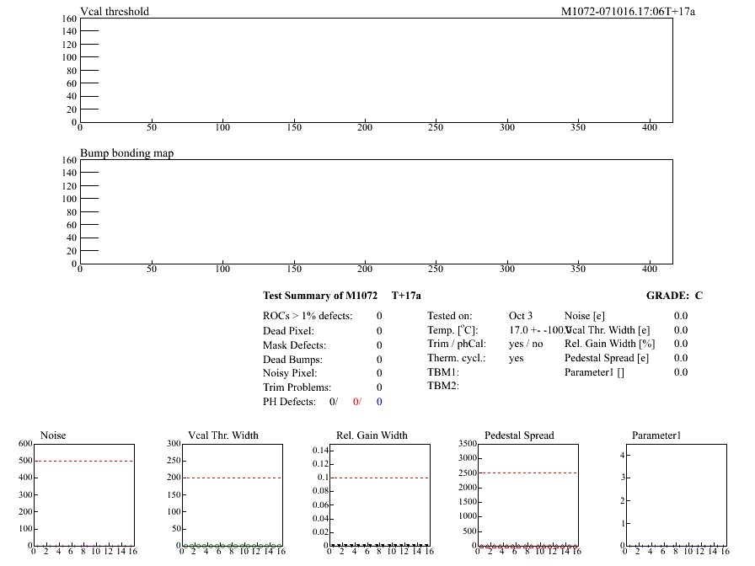
Task: Click the red dashed limit line in Rel. Gain Width plot
Action: [380, 478]
